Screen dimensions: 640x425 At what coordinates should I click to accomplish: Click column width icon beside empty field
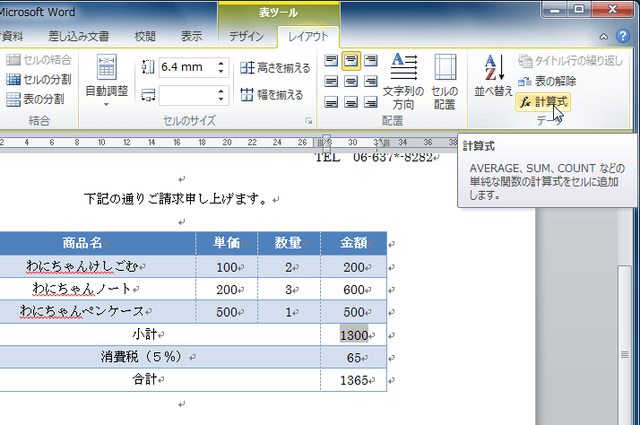(148, 95)
